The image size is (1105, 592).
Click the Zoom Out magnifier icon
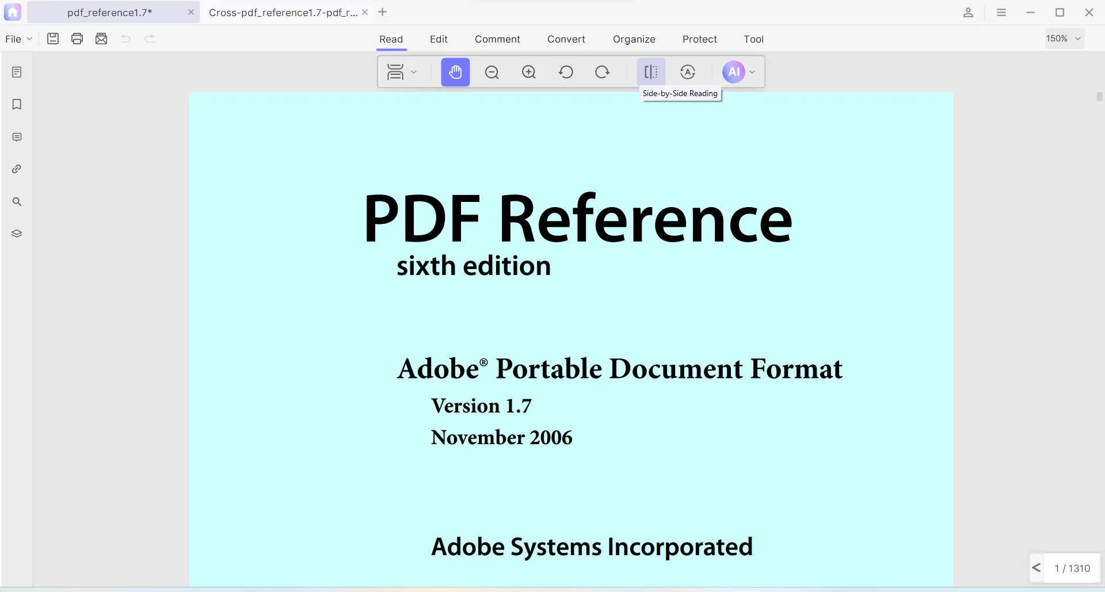coord(492,72)
